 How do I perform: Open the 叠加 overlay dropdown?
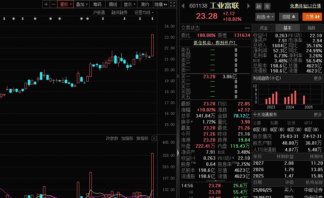[82, 4]
